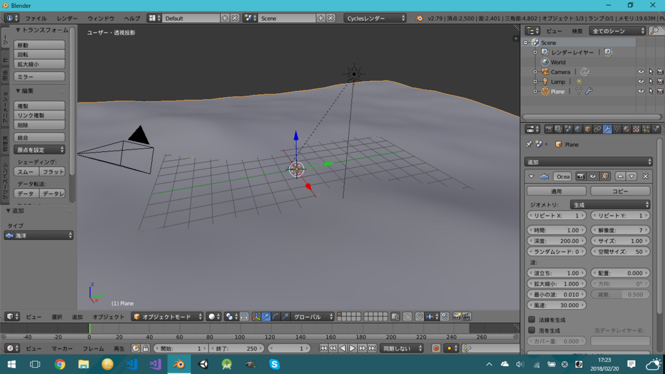Jump to the last frame in timeline

(x=372, y=349)
